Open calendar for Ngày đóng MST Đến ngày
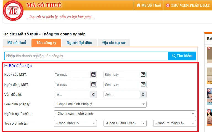 [x=143, y=85]
